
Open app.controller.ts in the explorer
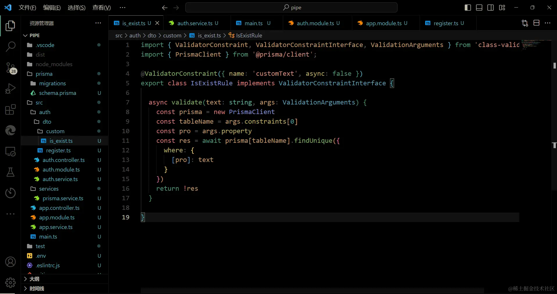pyautogui.click(x=64, y=208)
